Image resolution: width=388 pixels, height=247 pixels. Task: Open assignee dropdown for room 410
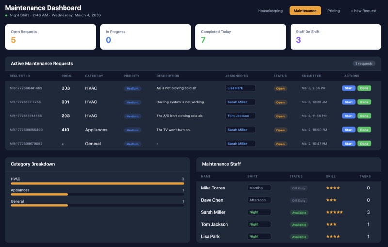pos(240,130)
